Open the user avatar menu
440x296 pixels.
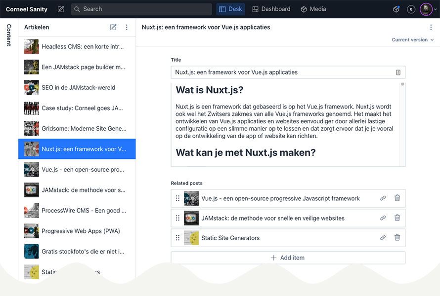[428, 9]
